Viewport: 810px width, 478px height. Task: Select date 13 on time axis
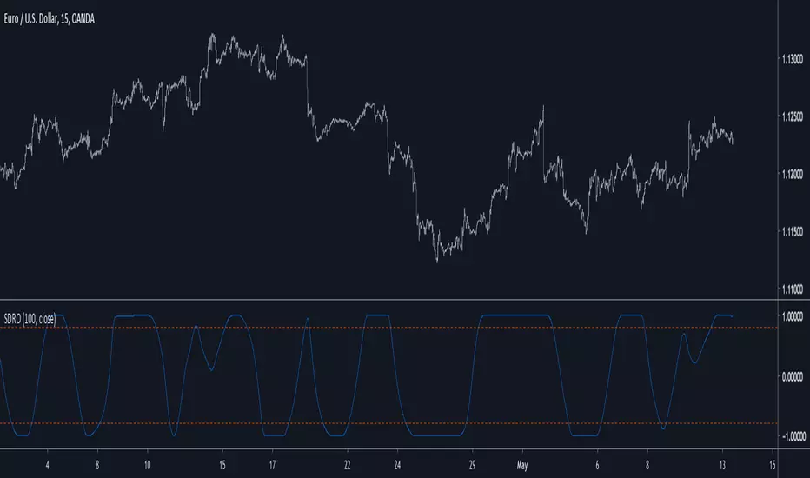pos(722,465)
